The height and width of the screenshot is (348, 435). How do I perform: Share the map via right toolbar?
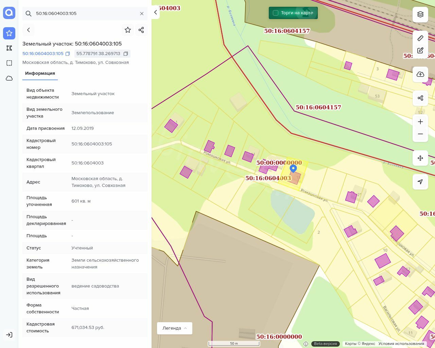coord(420,98)
